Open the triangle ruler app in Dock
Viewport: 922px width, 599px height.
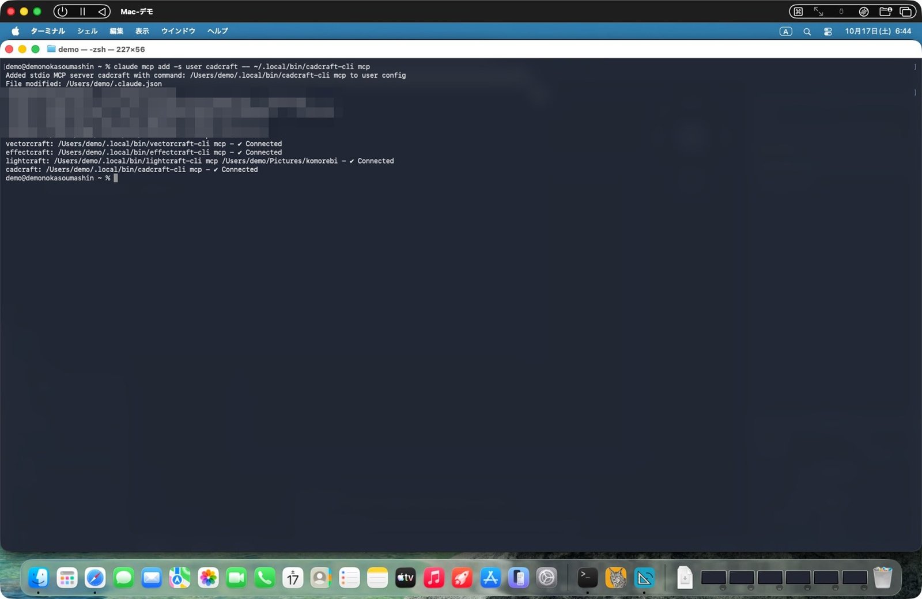[x=644, y=578]
